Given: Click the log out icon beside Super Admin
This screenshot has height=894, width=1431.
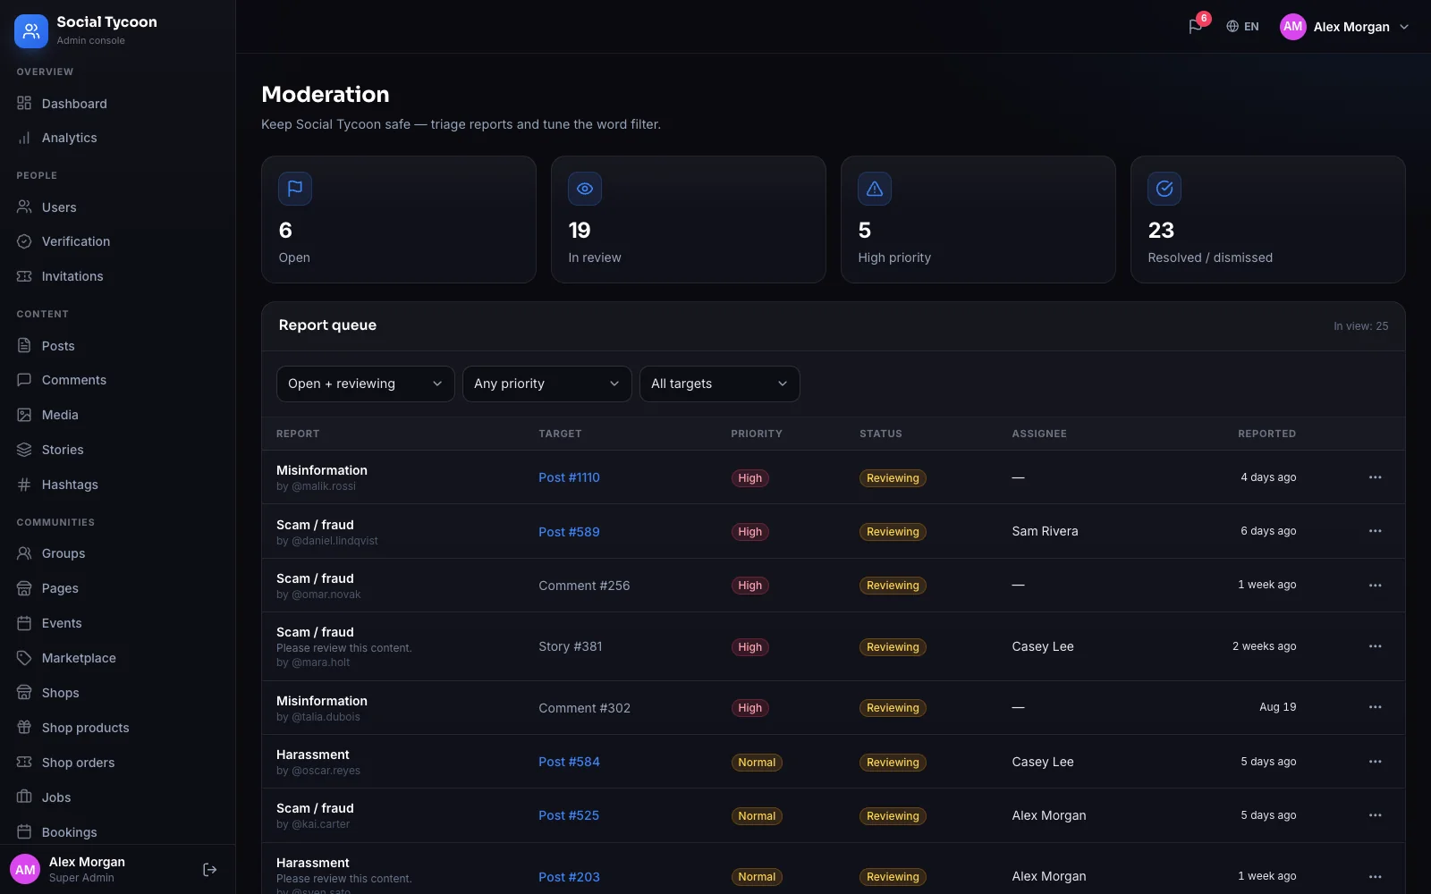Looking at the screenshot, I should pos(210,870).
